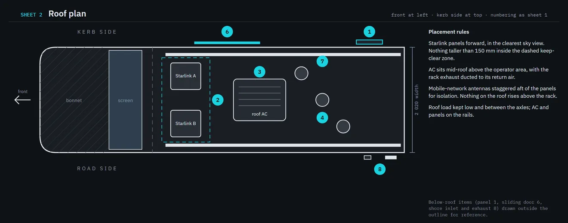This screenshot has height=223, width=568.
Task: Click the ROAD SIDE label
Action: [97, 169]
